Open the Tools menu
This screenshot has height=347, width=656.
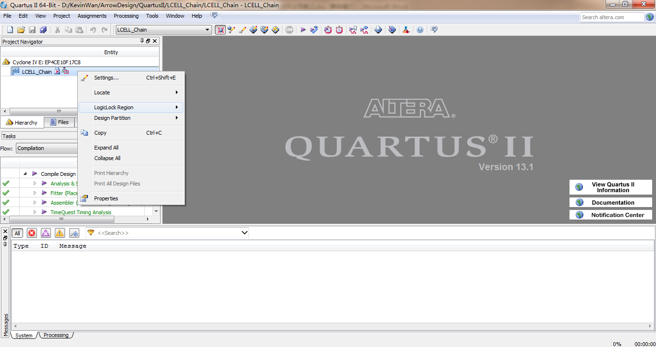[x=152, y=16]
